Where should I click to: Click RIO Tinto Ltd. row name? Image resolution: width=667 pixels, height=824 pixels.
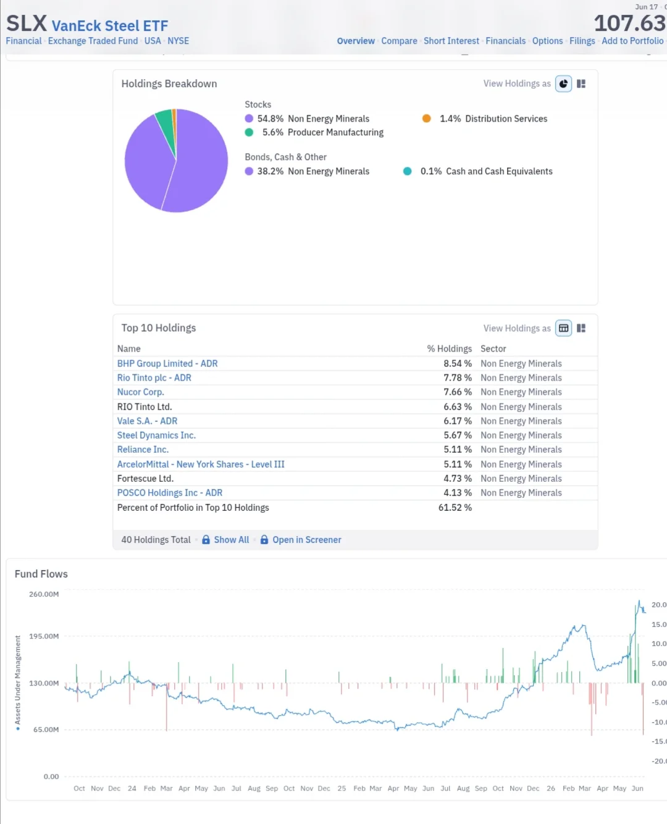point(145,407)
